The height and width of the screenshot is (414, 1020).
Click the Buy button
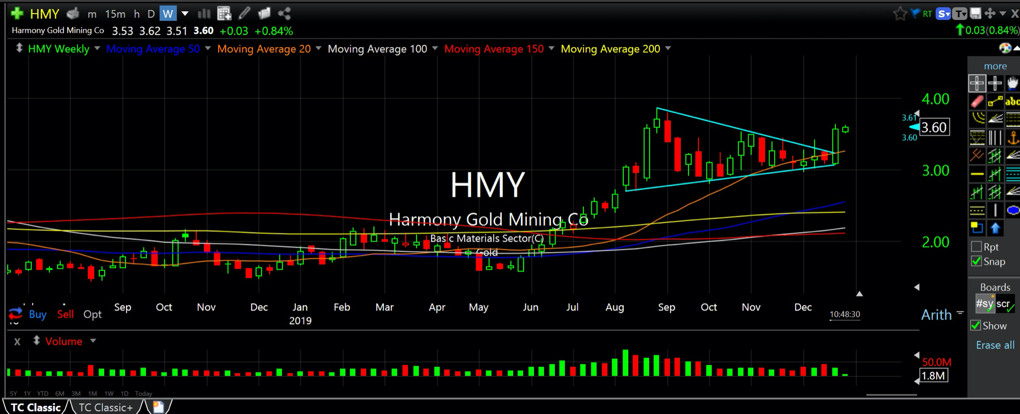(x=38, y=314)
